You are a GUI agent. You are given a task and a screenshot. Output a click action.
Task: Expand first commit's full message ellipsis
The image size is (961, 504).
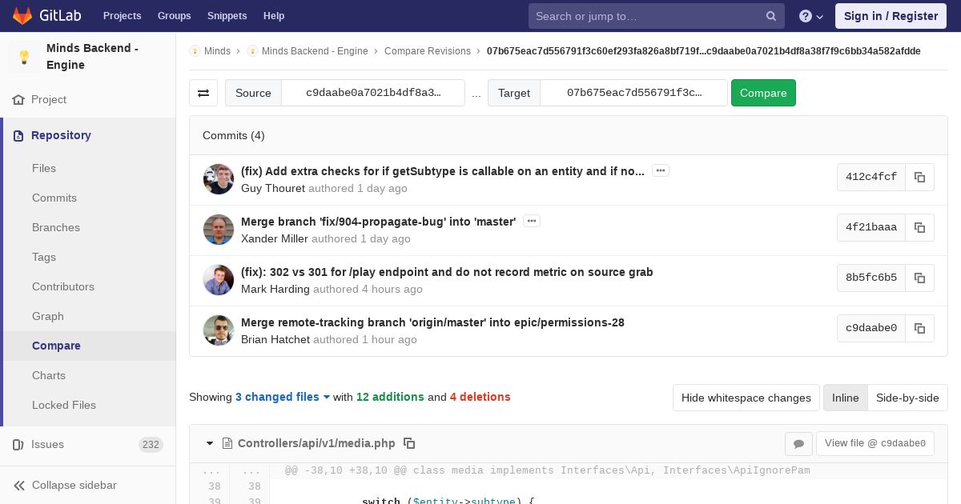[x=661, y=170]
